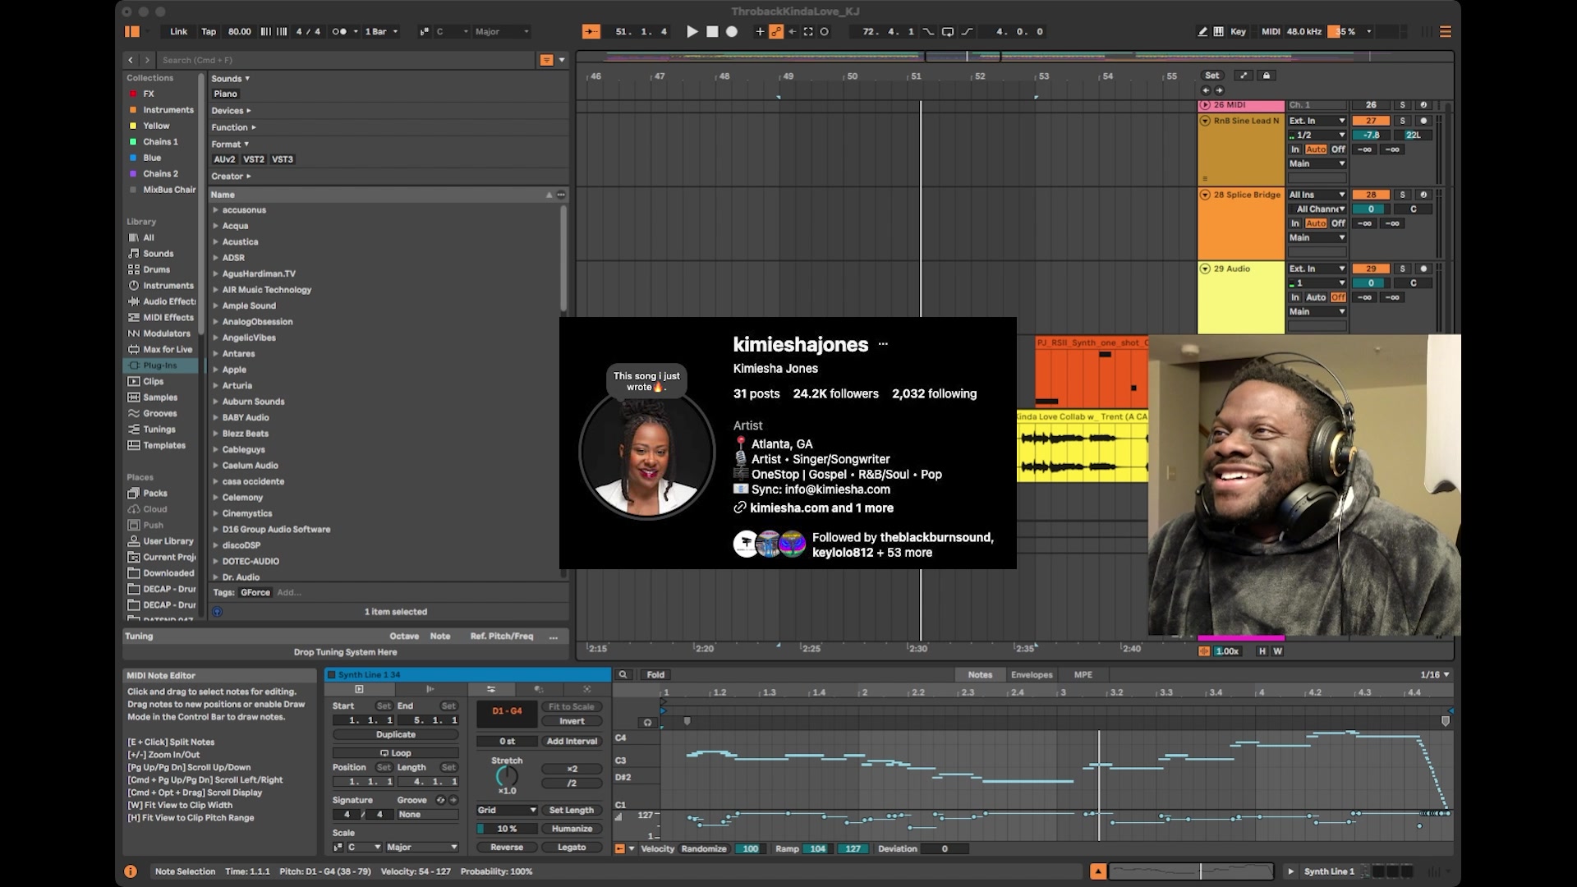Adjust the Stretch knob

click(x=507, y=776)
